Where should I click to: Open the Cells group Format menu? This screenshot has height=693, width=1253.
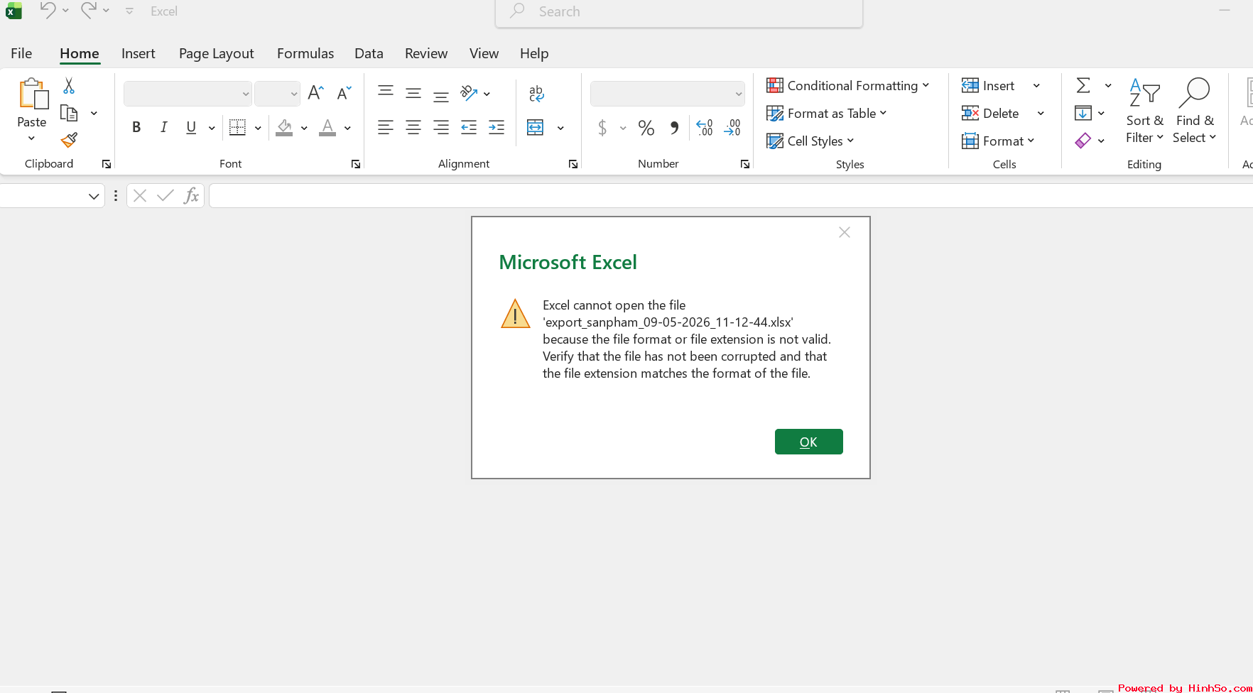point(998,141)
